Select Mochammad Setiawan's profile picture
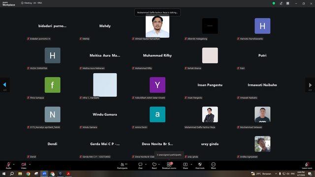Image resolution: width=315 pixels, height=177 pixels. [x=262, y=115]
